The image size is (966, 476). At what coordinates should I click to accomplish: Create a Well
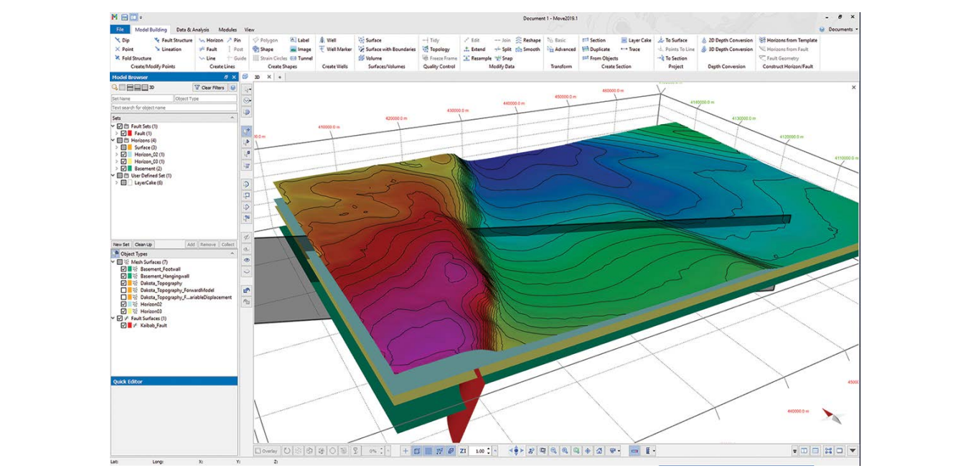(327, 40)
